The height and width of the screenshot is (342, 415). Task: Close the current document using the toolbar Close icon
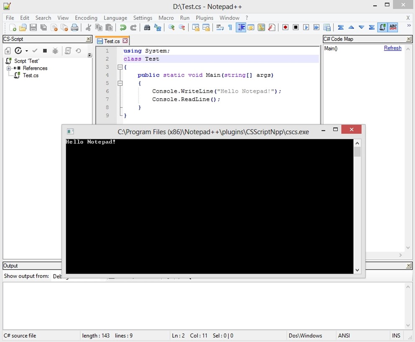(x=54, y=28)
